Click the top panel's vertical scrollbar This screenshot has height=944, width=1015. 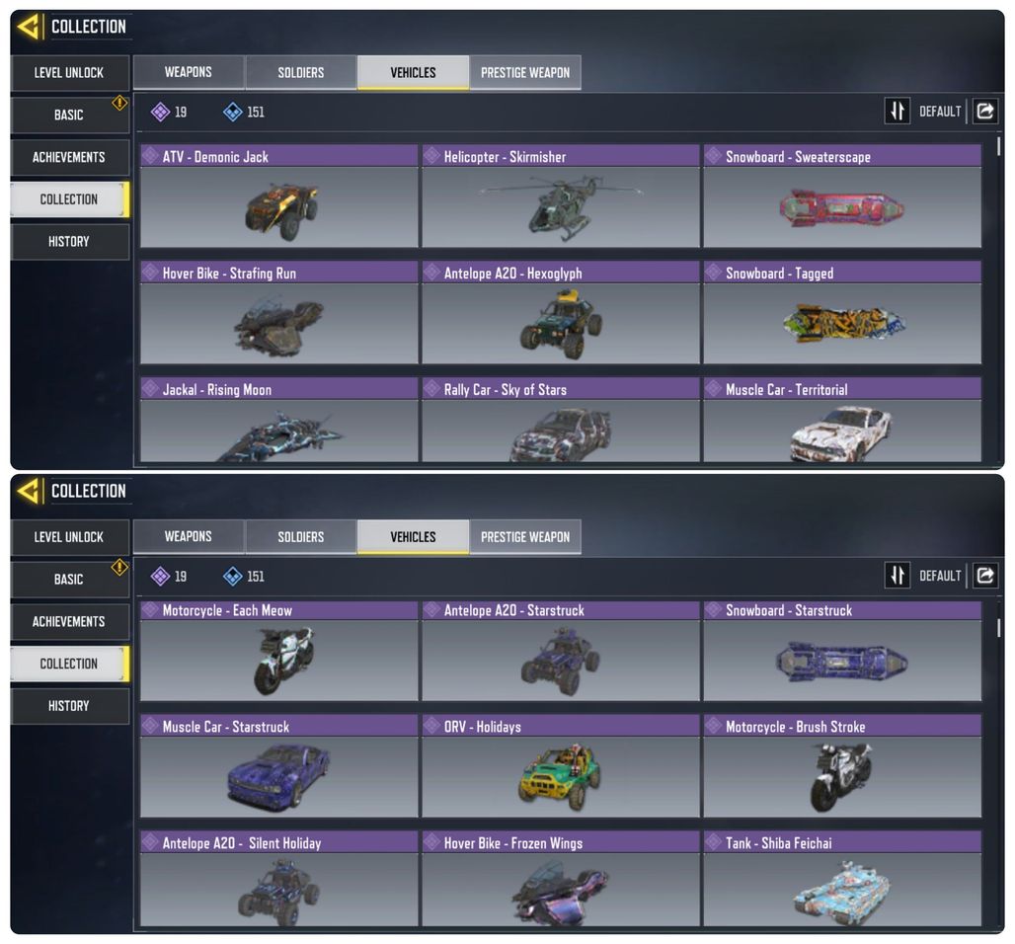pyautogui.click(x=998, y=146)
